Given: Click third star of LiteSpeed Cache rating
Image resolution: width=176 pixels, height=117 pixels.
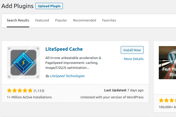Looking at the screenshot, I should point(20,91).
